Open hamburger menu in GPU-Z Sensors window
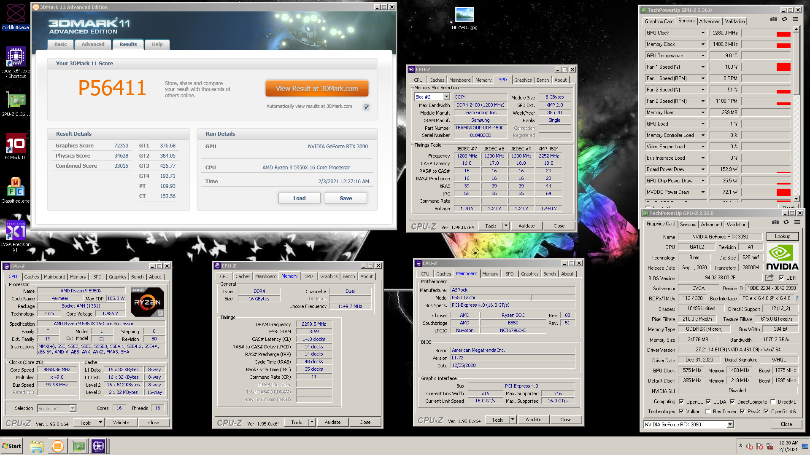The image size is (810, 455). [795, 19]
